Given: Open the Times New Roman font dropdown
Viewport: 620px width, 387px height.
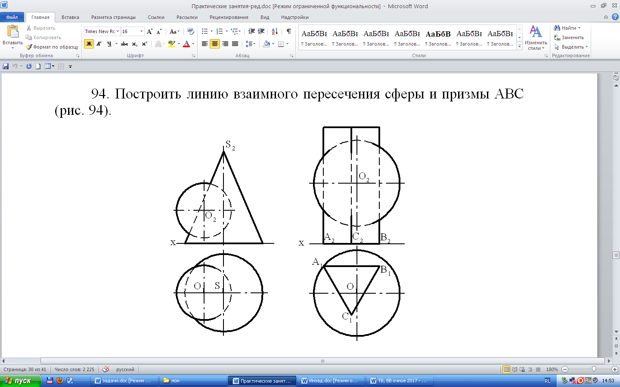Looking at the screenshot, I should point(118,31).
